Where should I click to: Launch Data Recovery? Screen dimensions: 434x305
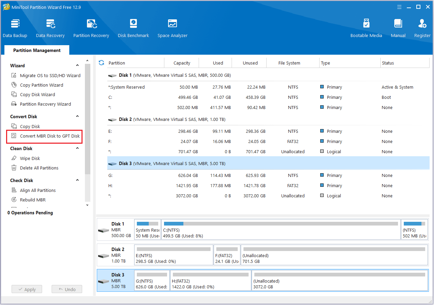coord(50,27)
